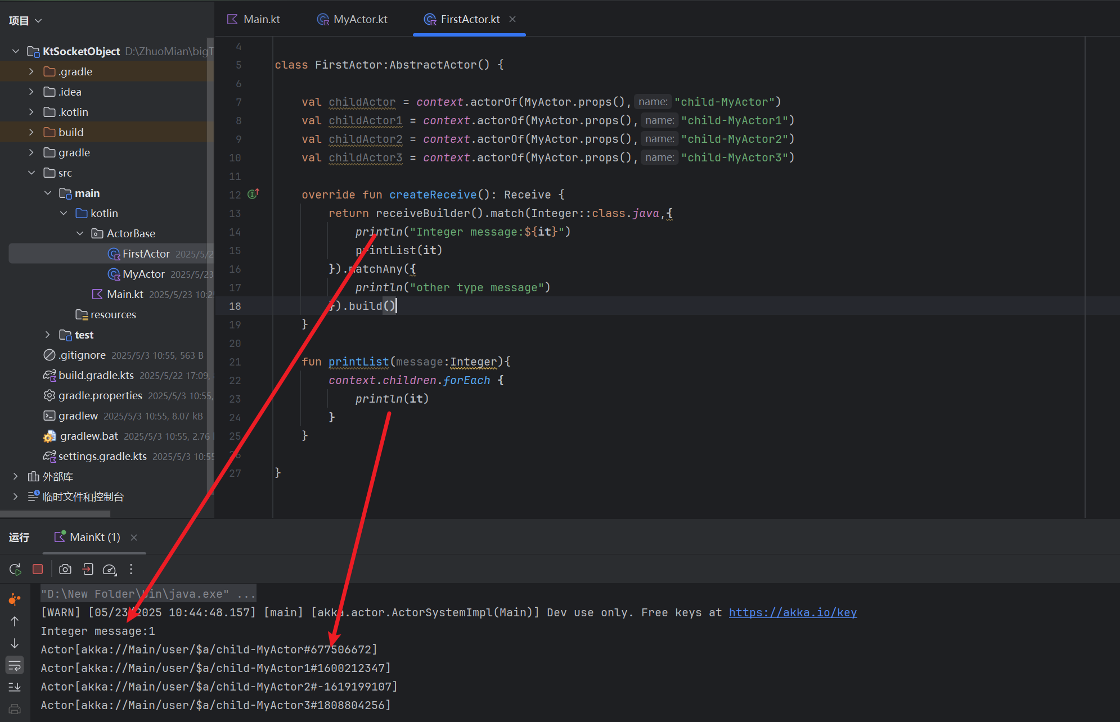Collapse the src folder
This screenshot has width=1120, height=722.
[x=32, y=173]
